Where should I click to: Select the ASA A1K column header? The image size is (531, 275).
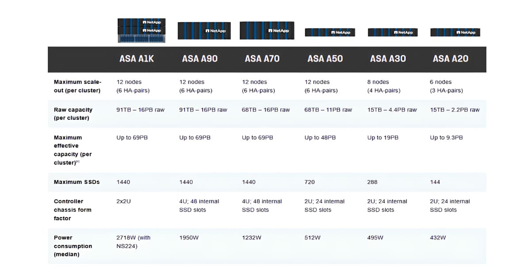coord(136,58)
